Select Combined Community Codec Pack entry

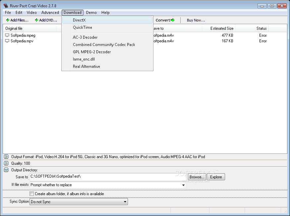[x=107, y=45]
